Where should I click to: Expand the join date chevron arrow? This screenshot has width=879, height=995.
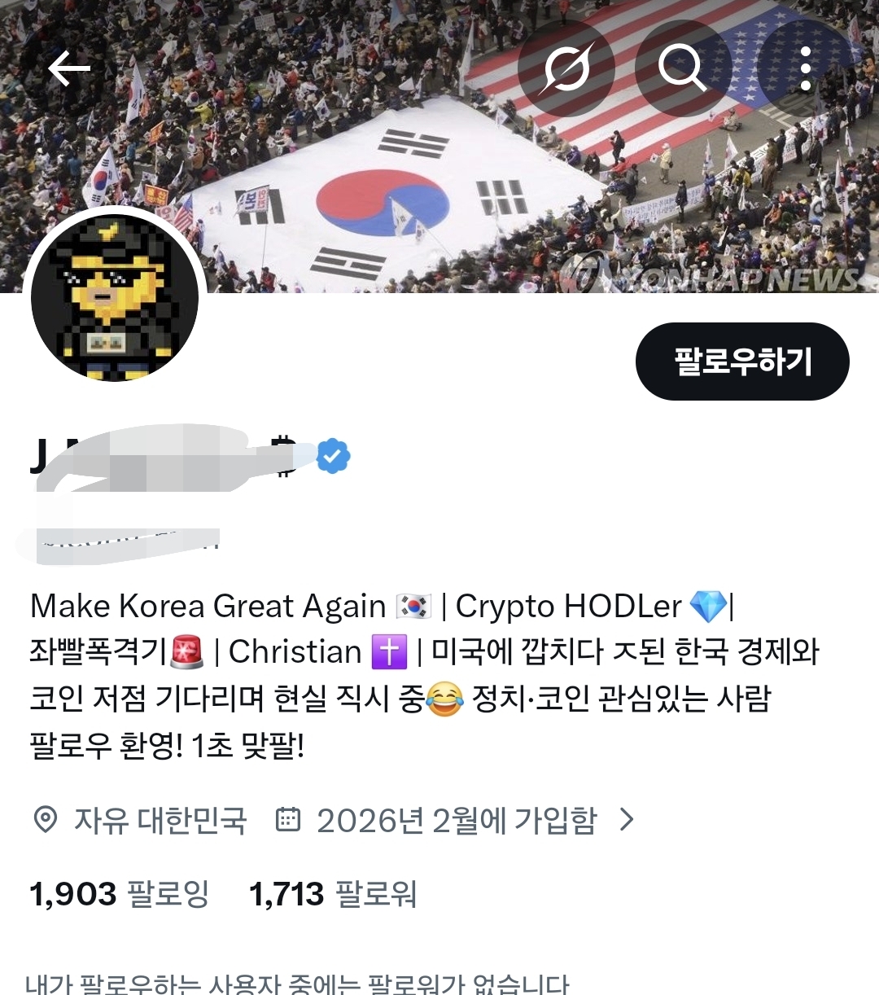point(626,819)
